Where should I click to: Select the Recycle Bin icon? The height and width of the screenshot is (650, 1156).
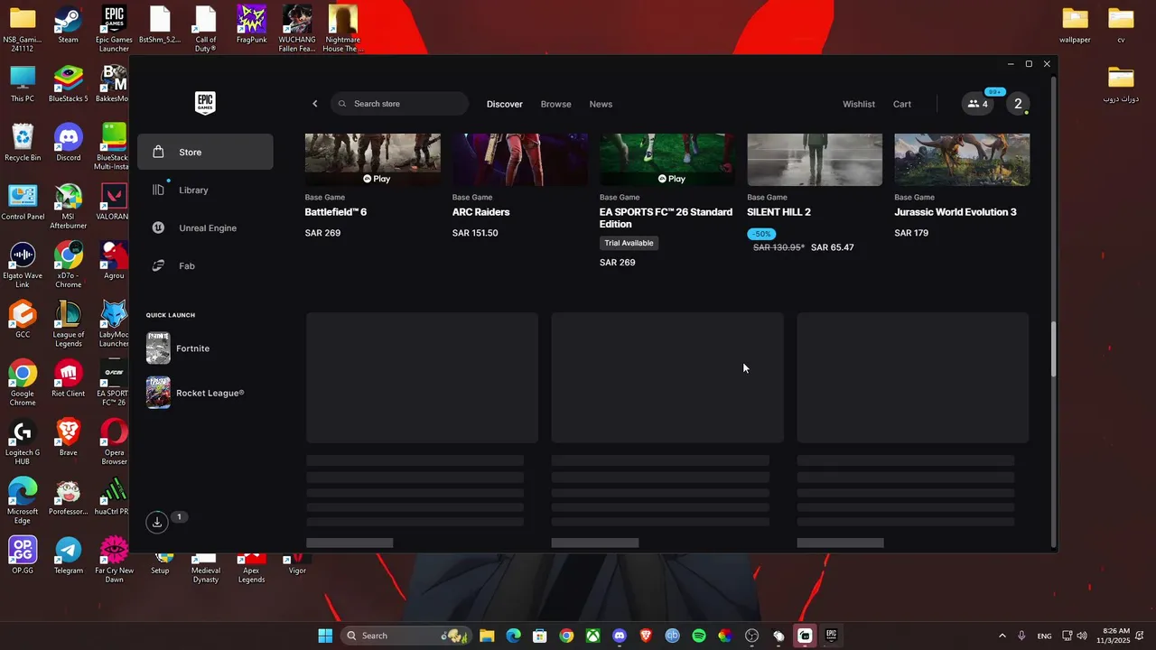[23, 143]
